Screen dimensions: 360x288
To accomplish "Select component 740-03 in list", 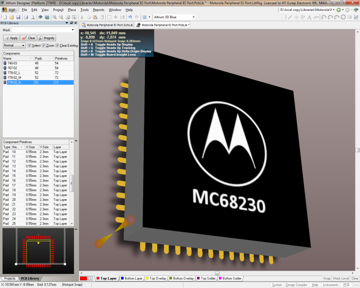I will point(38,63).
